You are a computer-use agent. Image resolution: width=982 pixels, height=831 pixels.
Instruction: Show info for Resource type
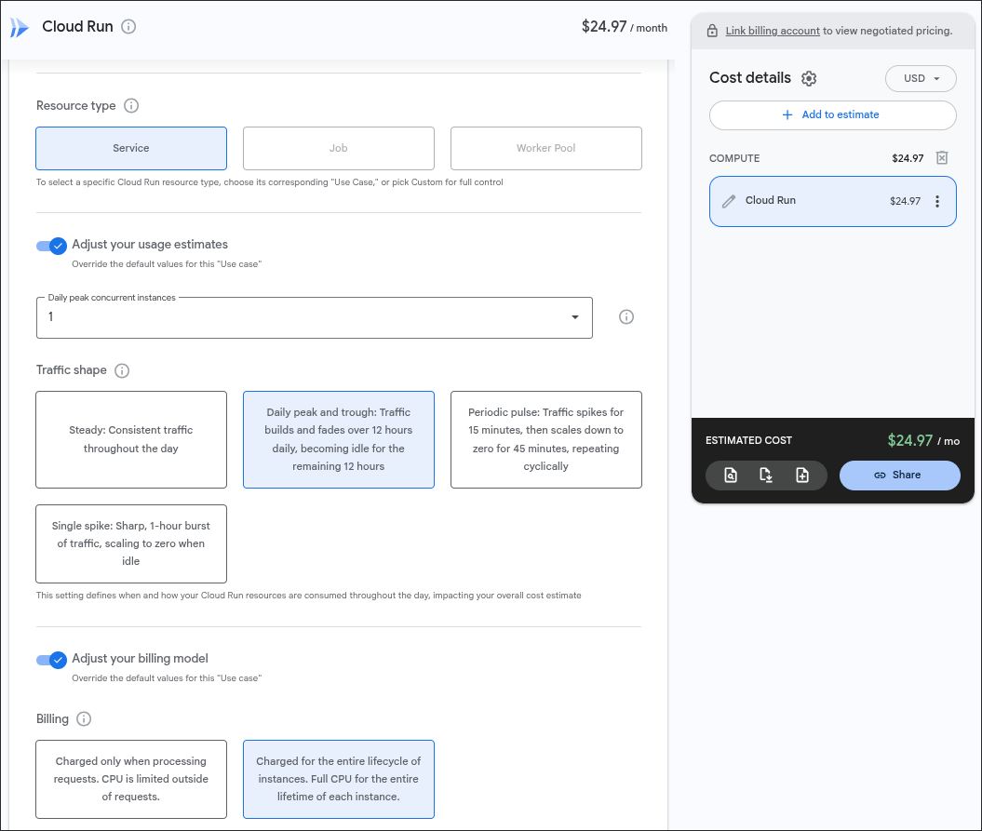(131, 106)
